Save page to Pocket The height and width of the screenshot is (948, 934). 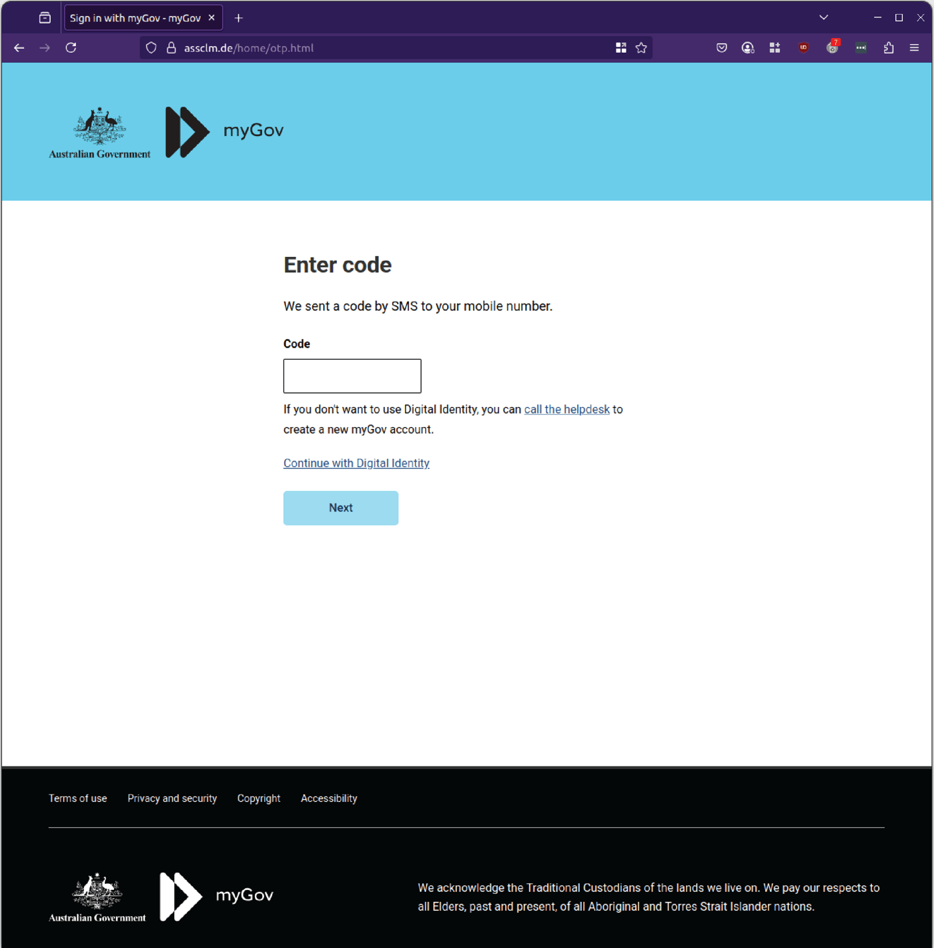click(721, 47)
